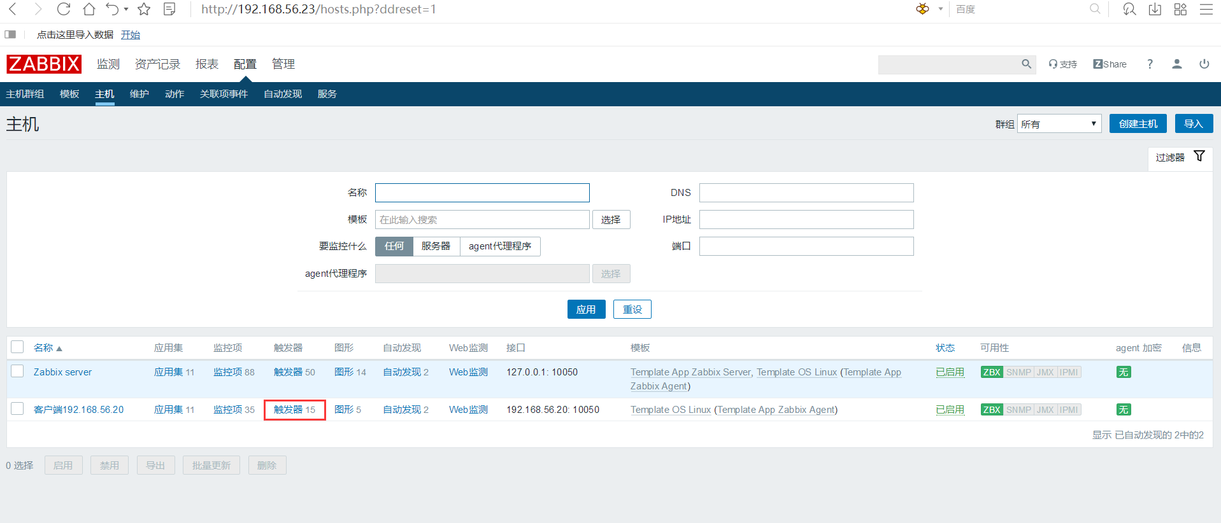Switch to 主机群组 submenu tab
This screenshot has width=1221, height=523.
tap(25, 94)
